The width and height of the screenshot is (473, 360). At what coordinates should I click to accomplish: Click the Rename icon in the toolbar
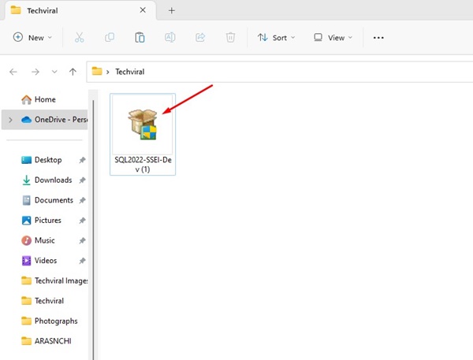point(169,37)
